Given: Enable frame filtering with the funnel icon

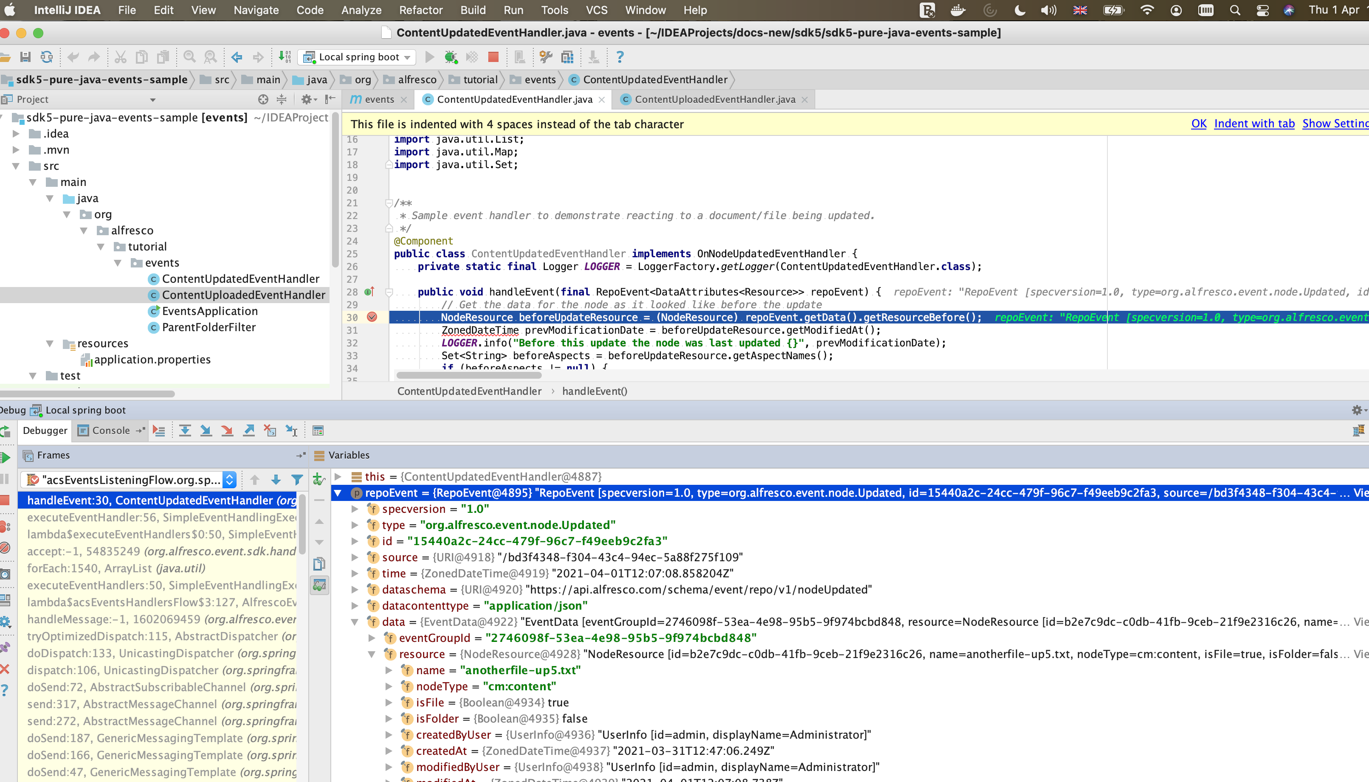Looking at the screenshot, I should pos(297,480).
